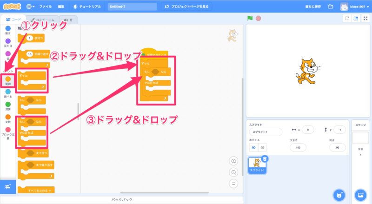
Task: Click the green flag to run
Action: tap(250, 19)
